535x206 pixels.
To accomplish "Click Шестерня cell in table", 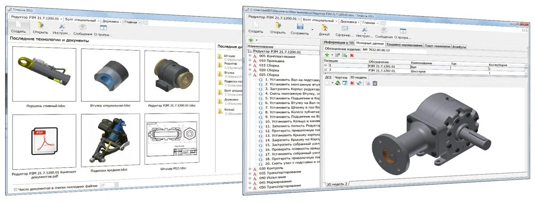I will (418, 71).
